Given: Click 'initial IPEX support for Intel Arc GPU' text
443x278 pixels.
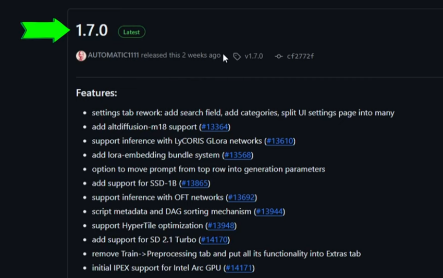Looking at the screenshot, I should 156,268.
